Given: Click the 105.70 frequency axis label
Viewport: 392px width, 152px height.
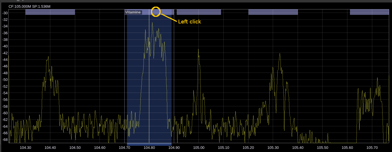Looking at the screenshot, I should point(372,148).
